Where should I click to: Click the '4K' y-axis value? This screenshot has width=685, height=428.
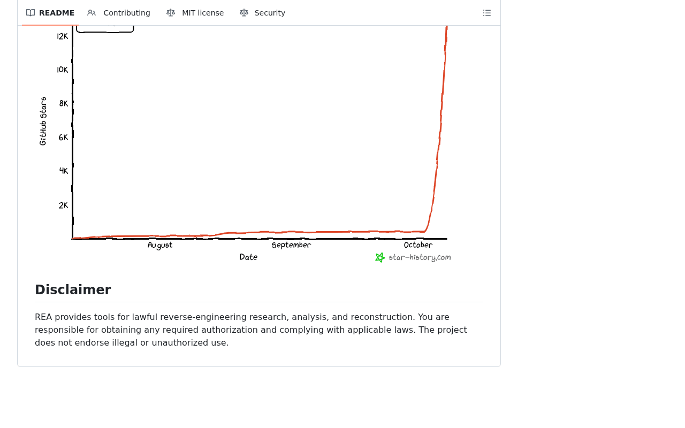(x=64, y=171)
